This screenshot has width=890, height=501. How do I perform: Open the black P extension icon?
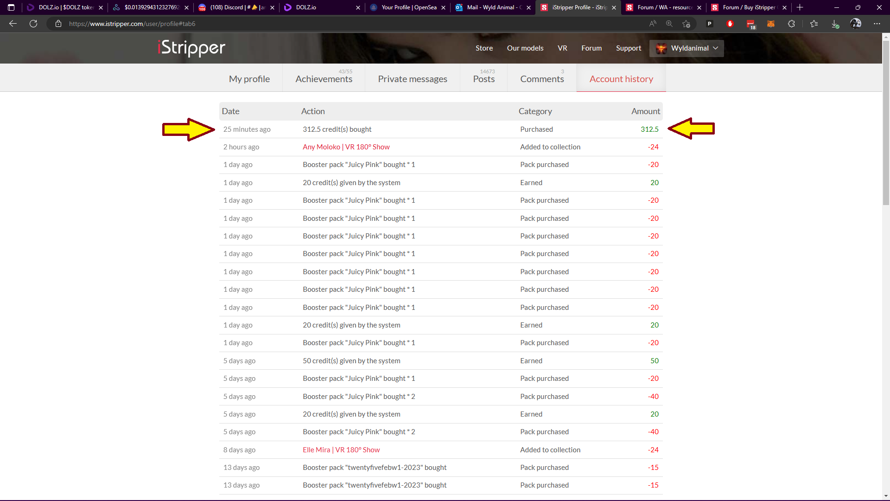[710, 24]
